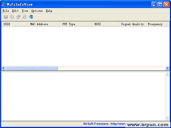The width and height of the screenshot is (171, 128).
Task: Click the horizontal scrollbar right arrow
Action: point(167,68)
